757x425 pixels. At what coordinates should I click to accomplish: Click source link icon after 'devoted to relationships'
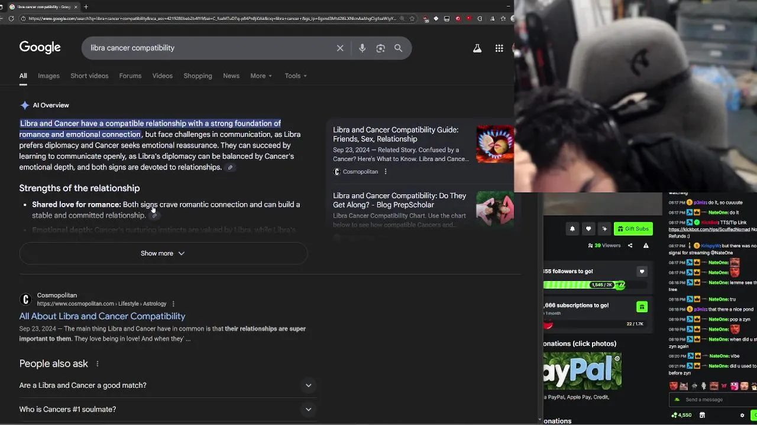click(230, 168)
